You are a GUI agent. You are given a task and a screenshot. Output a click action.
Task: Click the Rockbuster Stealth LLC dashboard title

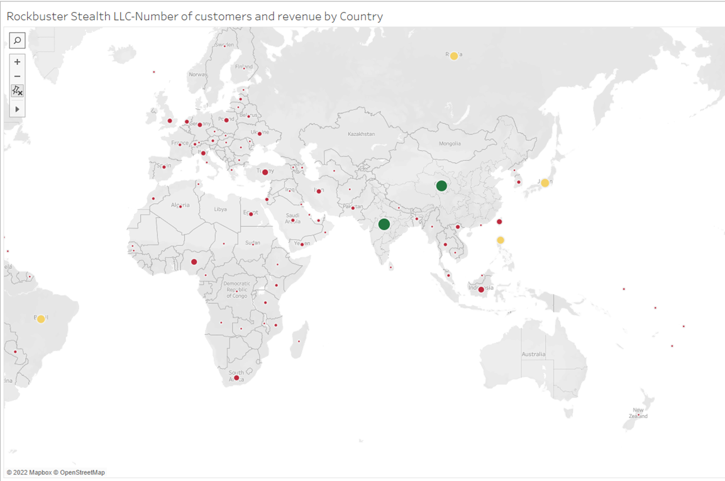pyautogui.click(x=195, y=16)
